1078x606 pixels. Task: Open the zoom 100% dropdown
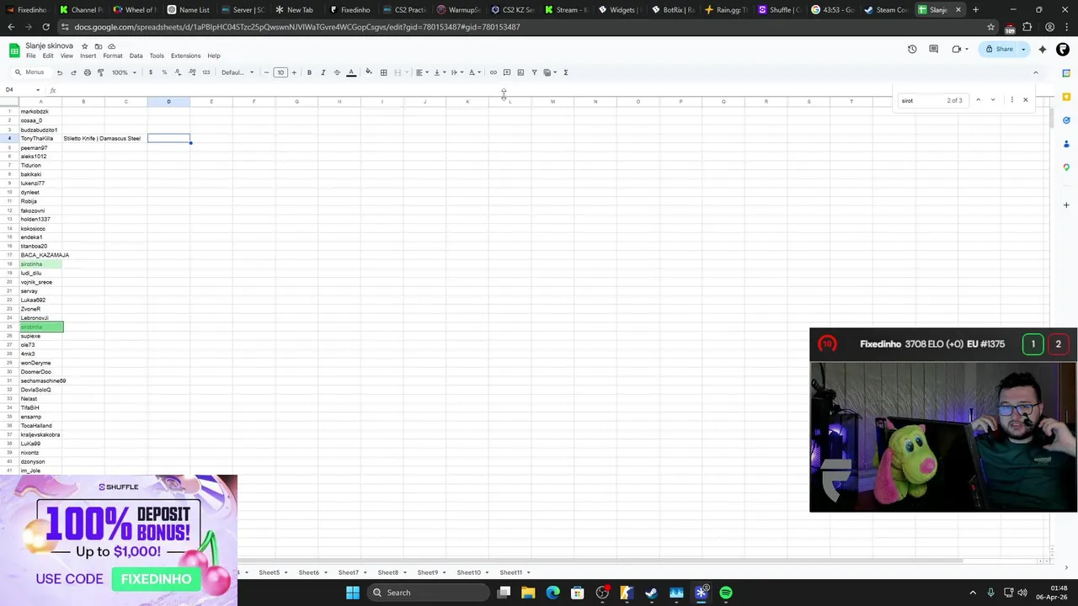pos(124,72)
